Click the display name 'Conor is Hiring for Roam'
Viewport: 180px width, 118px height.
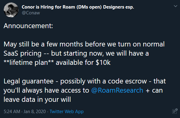[48, 7]
